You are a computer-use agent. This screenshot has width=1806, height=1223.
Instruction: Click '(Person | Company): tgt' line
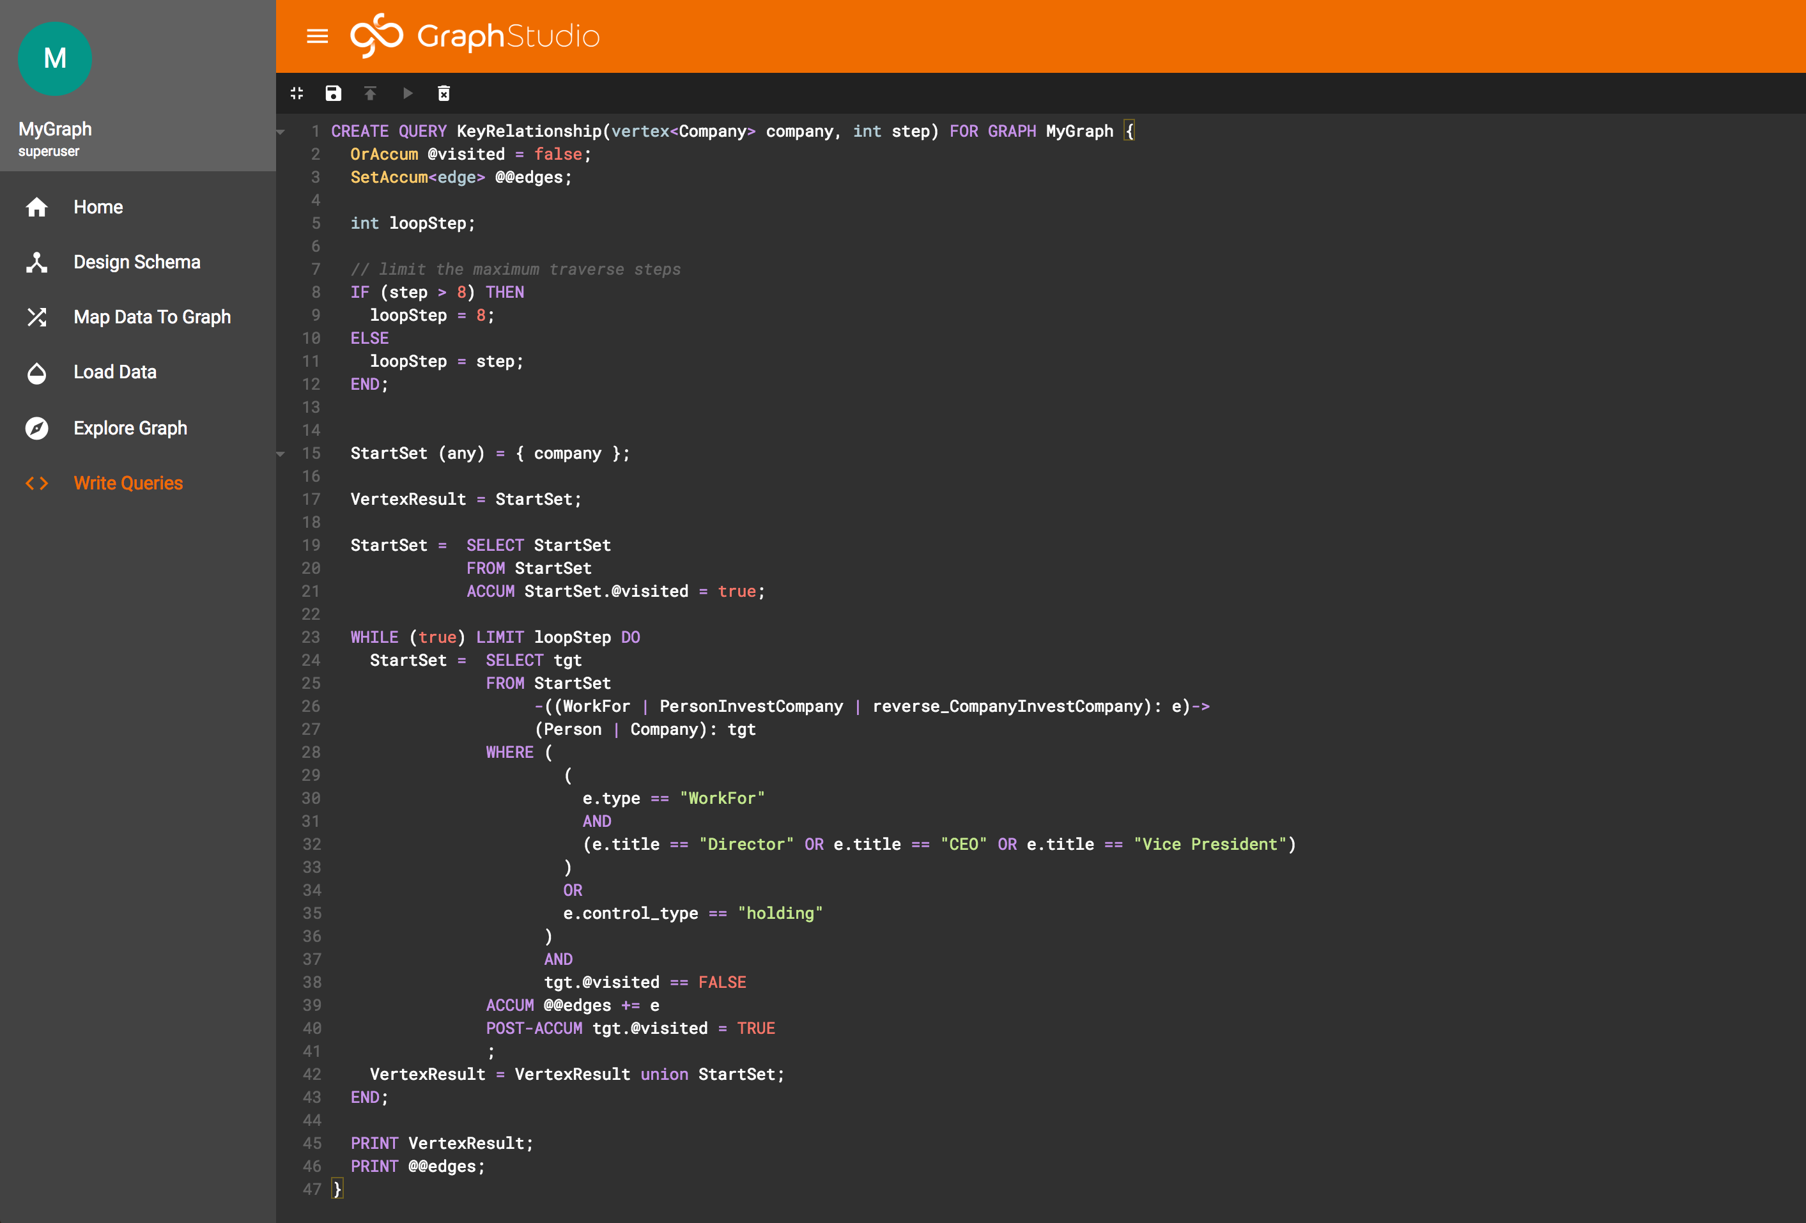pyautogui.click(x=645, y=729)
